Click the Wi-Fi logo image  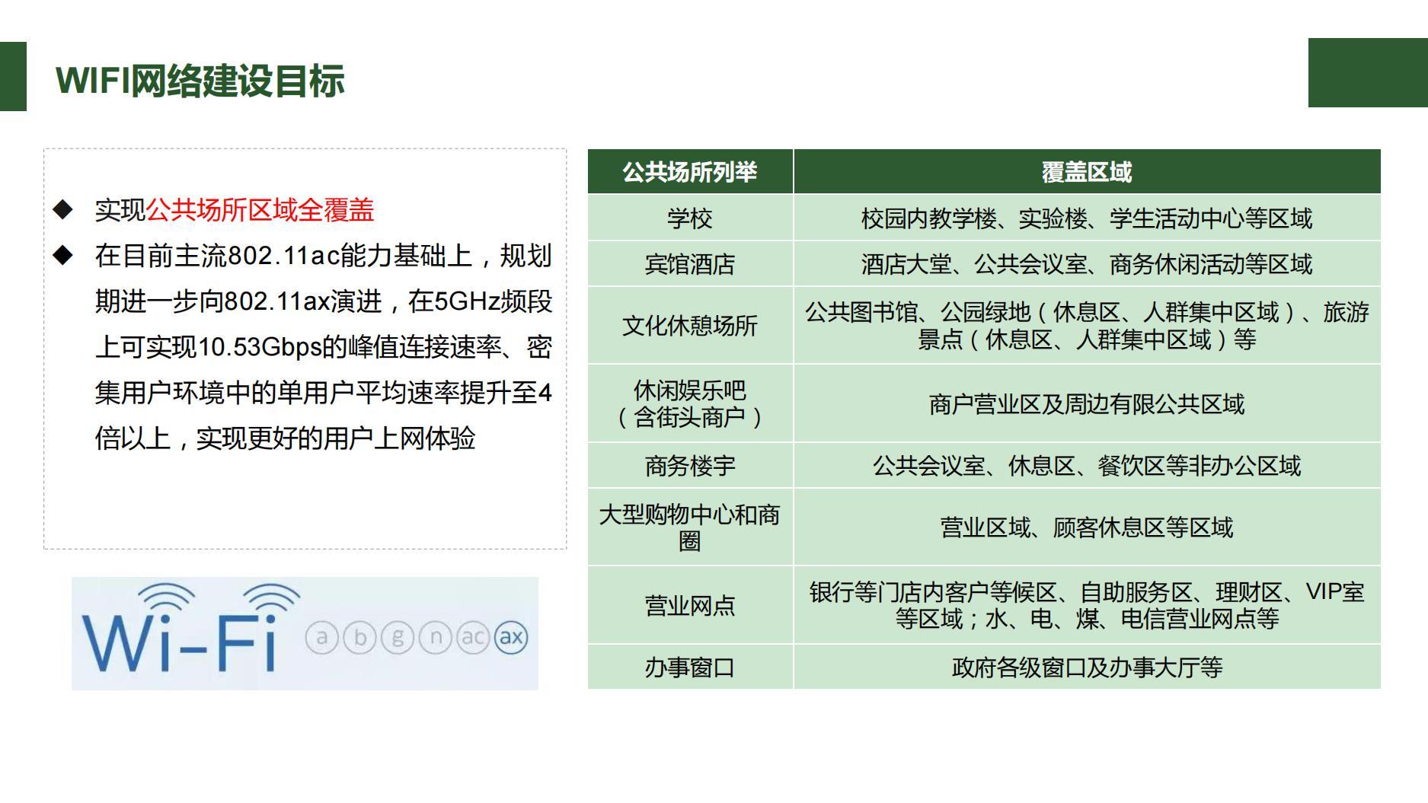point(305,633)
